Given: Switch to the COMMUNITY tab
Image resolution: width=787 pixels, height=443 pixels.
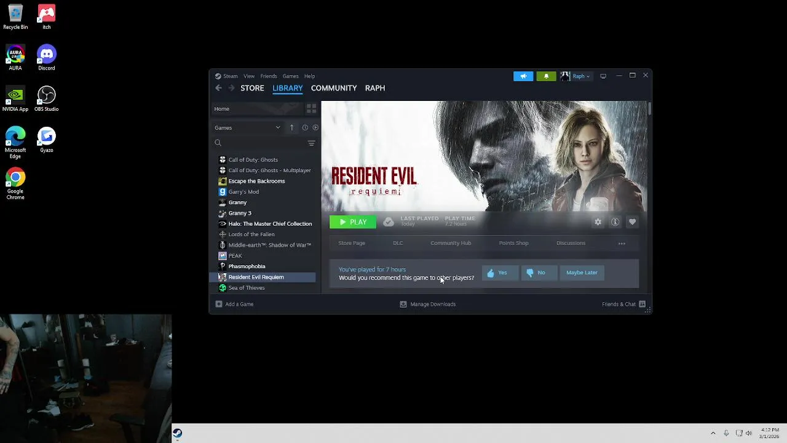Looking at the screenshot, I should 334,88.
